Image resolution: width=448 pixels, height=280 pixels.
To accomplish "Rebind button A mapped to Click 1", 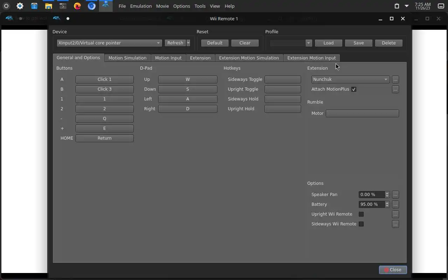I will click(x=105, y=79).
